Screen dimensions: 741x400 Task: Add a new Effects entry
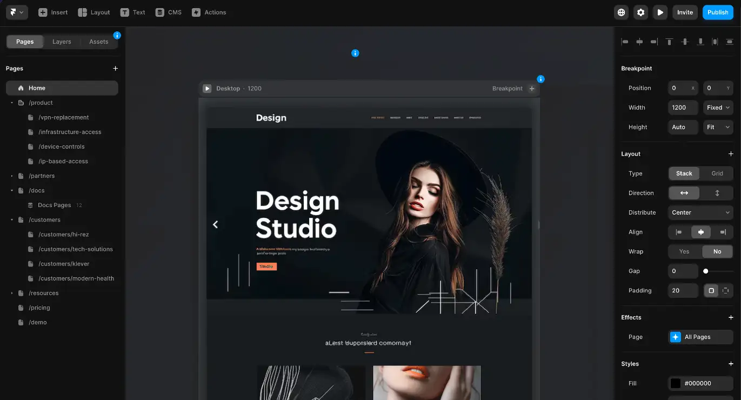coord(731,317)
